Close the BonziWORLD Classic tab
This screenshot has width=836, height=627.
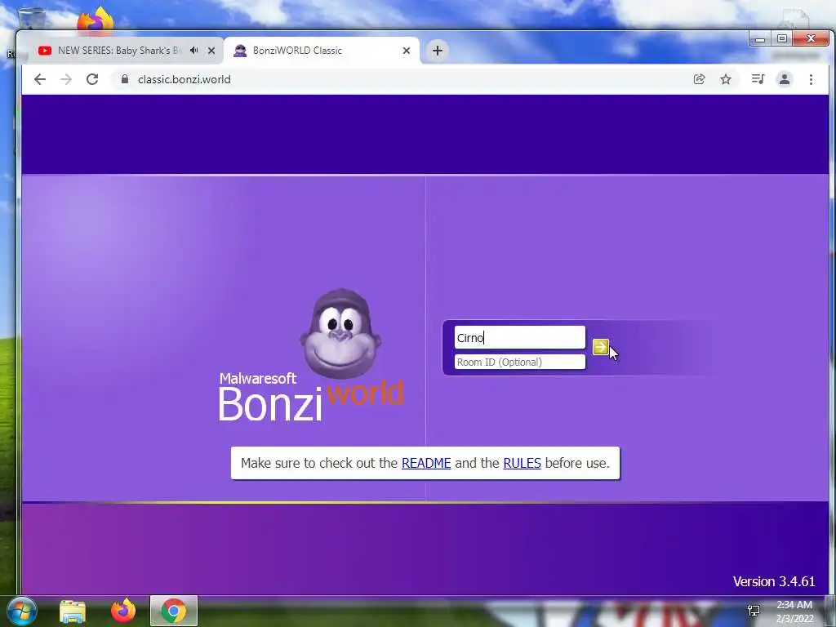tap(407, 51)
